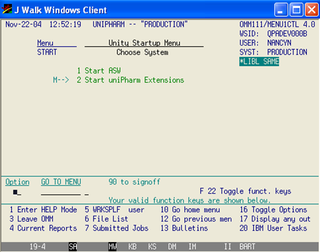Click the IM status bar indicator
The height and width of the screenshot is (252, 320).
point(192,247)
